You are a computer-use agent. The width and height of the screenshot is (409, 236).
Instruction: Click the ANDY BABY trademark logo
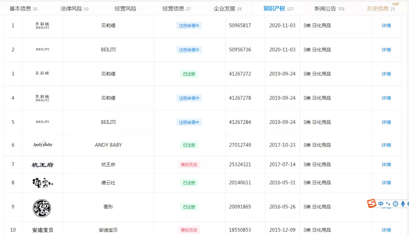(42, 145)
